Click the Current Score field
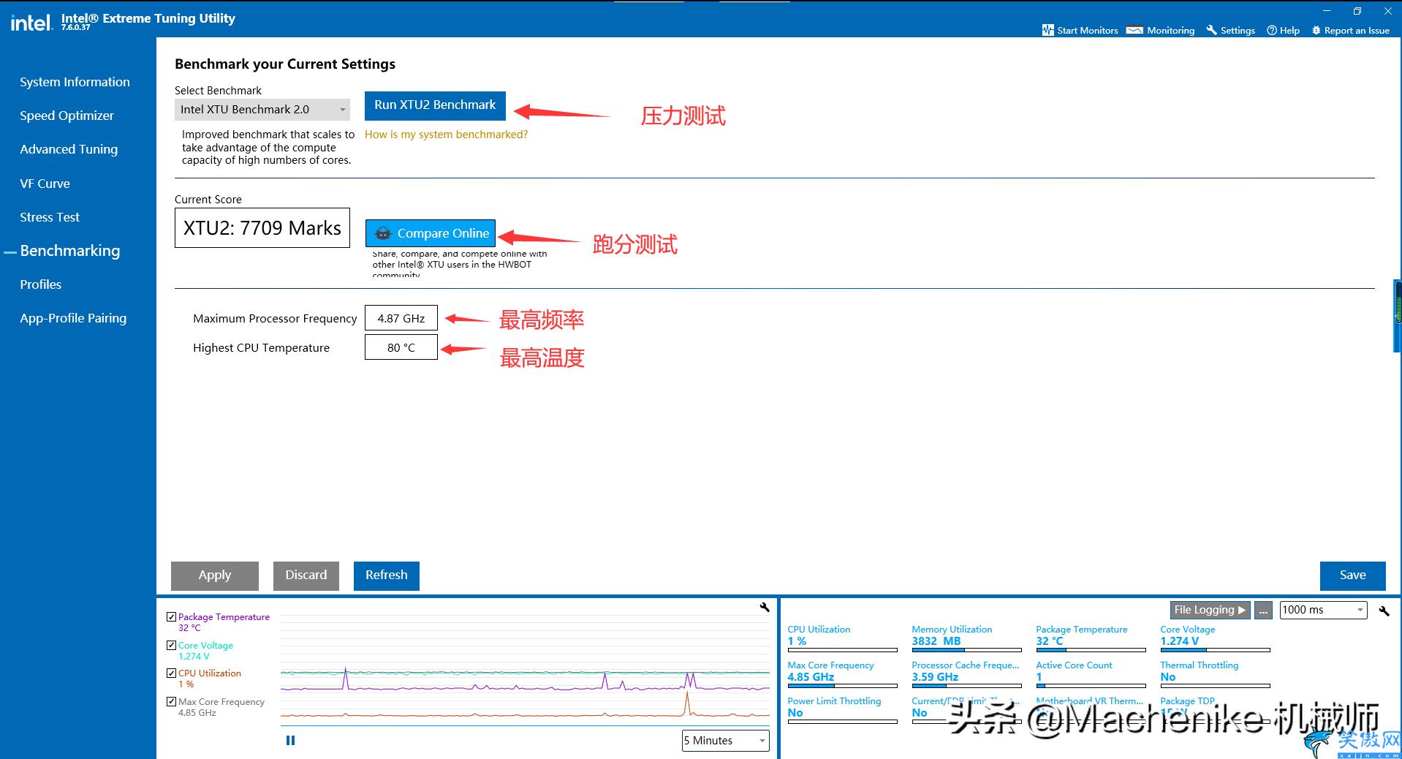Screen dimensions: 1402x759 tap(262, 228)
